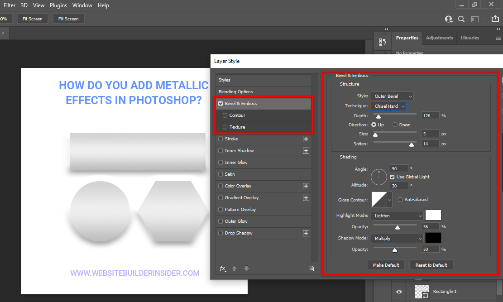Click the Share an image icon
Screen dimensions: 503x302
pyautogui.click(x=495, y=19)
